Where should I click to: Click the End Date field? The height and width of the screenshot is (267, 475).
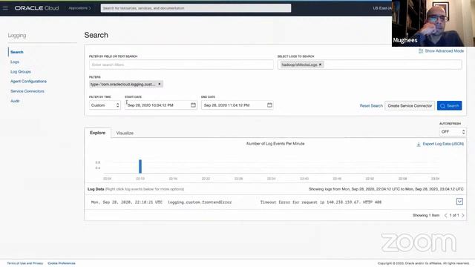click(x=237, y=105)
